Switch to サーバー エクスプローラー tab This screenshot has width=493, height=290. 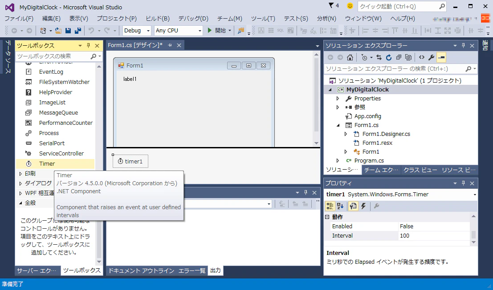[x=37, y=270]
